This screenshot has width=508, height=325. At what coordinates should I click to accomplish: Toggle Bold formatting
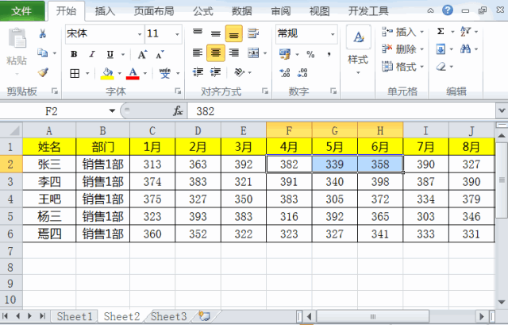[x=74, y=54]
